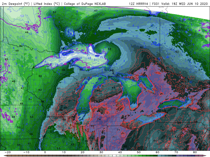Click the '74' dewpoint value on the map

pyautogui.click(x=99, y=119)
